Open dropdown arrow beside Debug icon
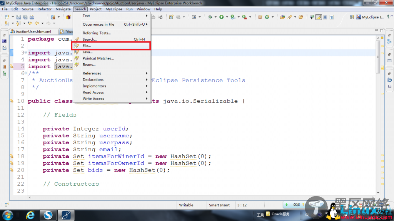394x221 pixels. (215, 17)
